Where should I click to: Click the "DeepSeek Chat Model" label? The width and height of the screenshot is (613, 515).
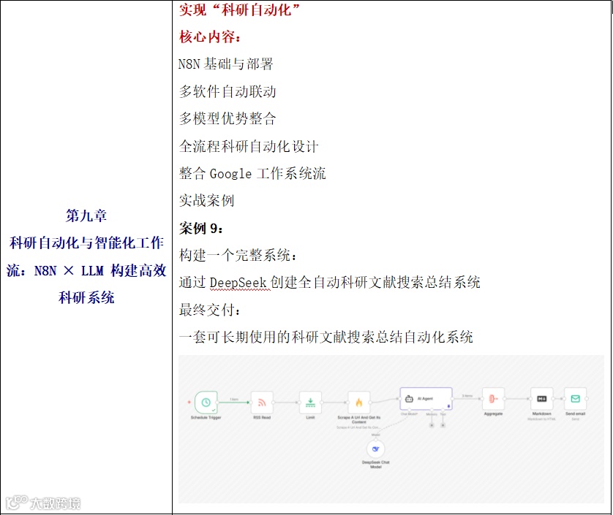(x=376, y=465)
